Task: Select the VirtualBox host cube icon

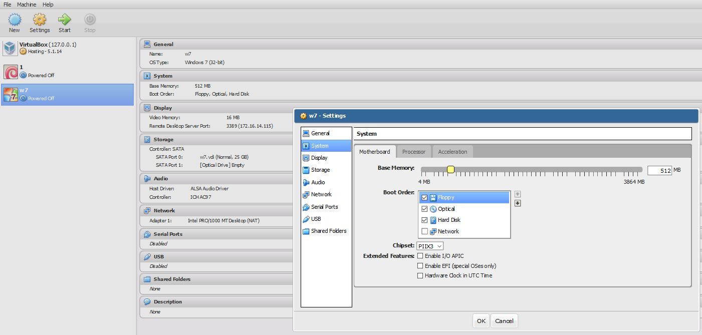Action: pos(10,48)
